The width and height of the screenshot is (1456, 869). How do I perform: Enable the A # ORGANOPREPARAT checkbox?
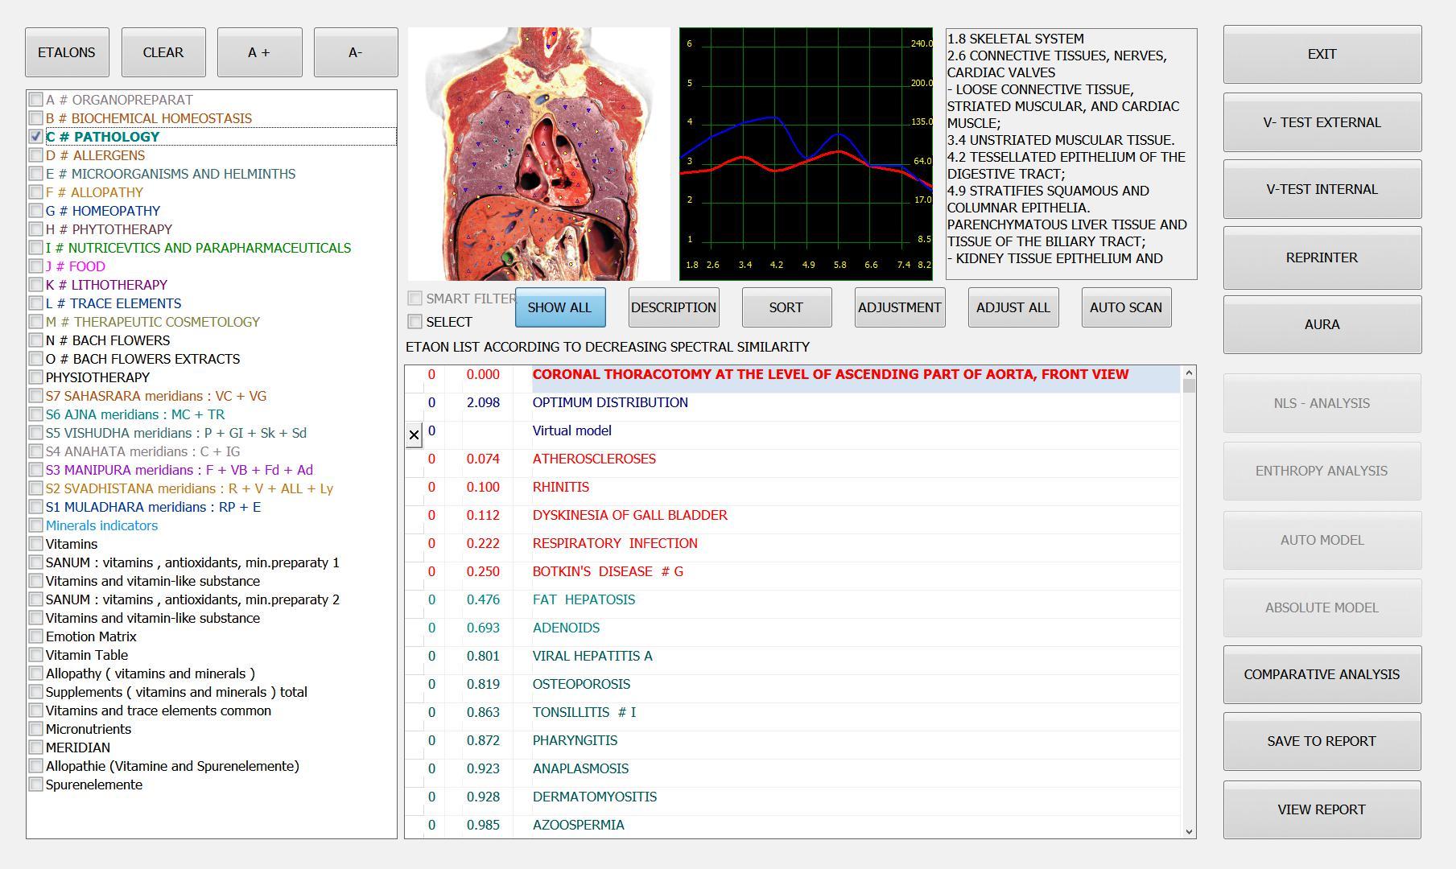36,100
